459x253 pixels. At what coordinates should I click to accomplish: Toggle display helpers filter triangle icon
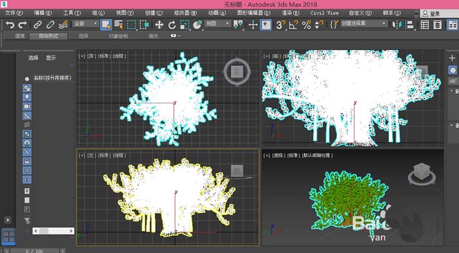click(x=27, y=116)
